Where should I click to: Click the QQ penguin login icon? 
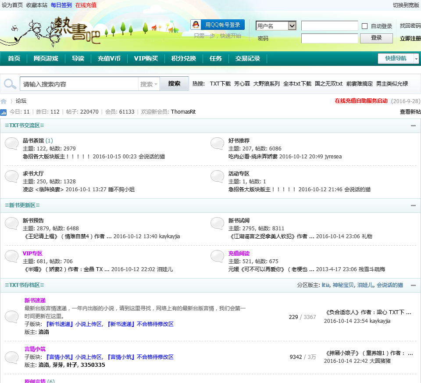[196, 25]
